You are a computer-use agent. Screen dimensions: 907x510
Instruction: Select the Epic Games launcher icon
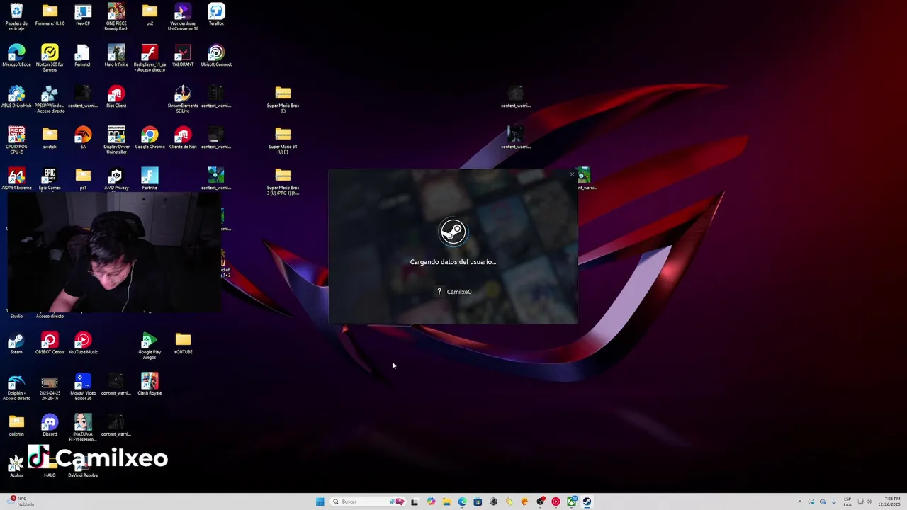coord(50,180)
